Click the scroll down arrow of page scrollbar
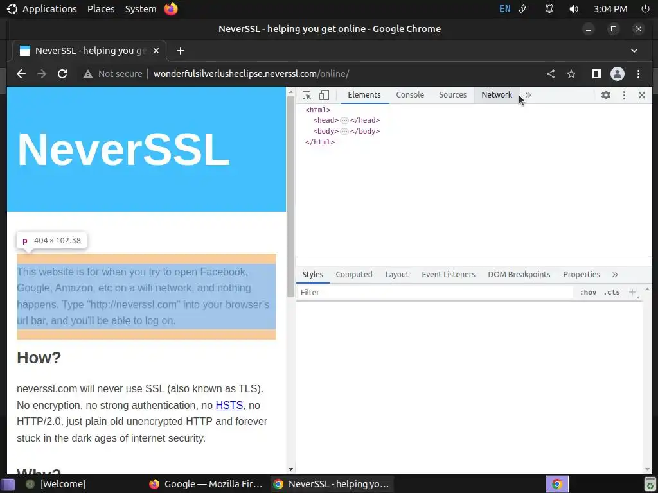Screen dimensions: 658x493 click(x=291, y=470)
